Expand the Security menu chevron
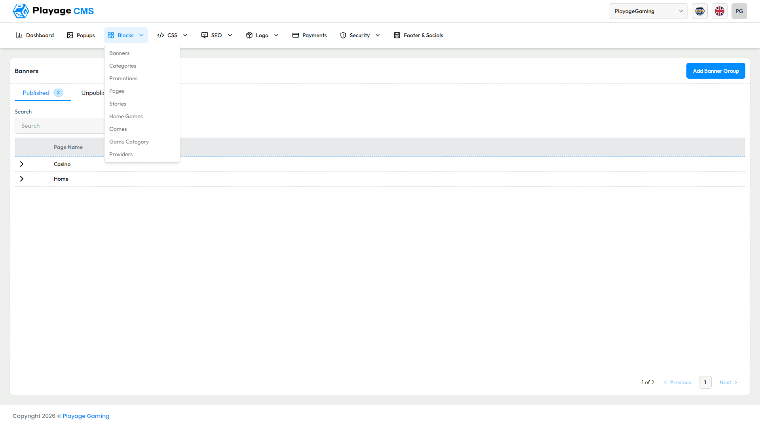The height and width of the screenshot is (427, 760). [378, 35]
